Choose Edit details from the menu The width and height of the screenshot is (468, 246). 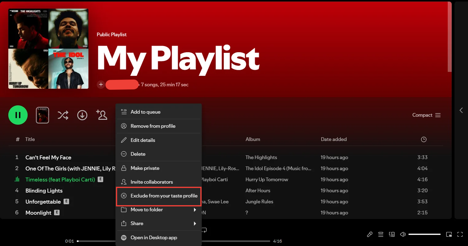pyautogui.click(x=158, y=140)
